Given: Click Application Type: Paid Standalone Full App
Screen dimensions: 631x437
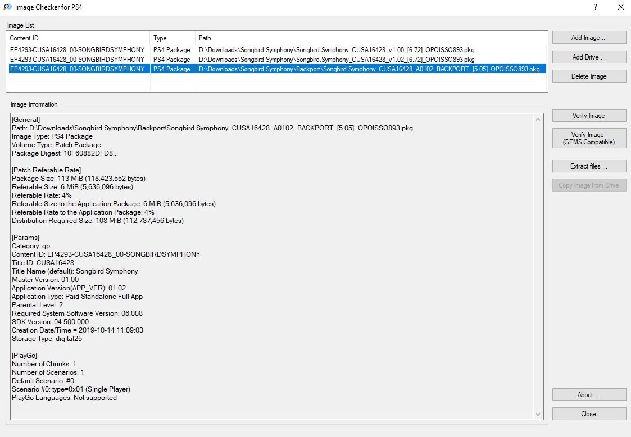Looking at the screenshot, I should click(x=77, y=297).
